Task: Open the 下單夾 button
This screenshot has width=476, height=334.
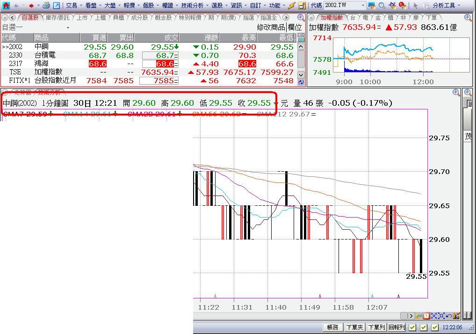Action: pos(354,327)
